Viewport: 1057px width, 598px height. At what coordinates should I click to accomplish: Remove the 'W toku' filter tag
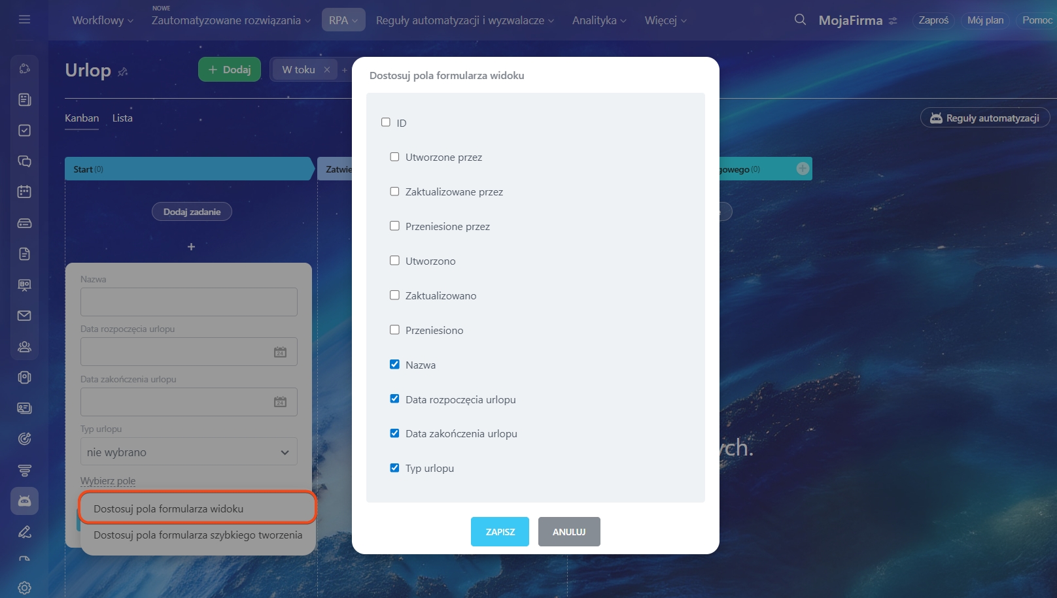pos(327,69)
